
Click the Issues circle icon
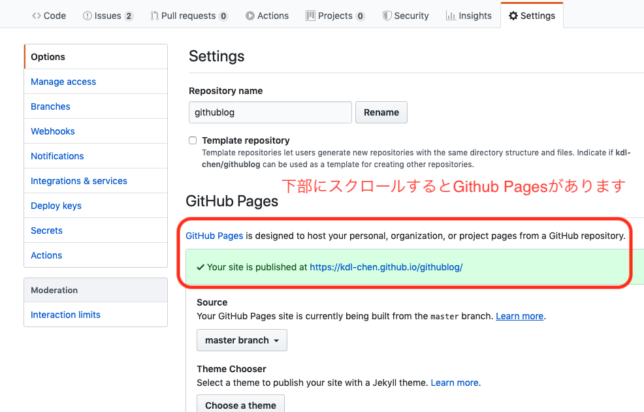click(87, 16)
